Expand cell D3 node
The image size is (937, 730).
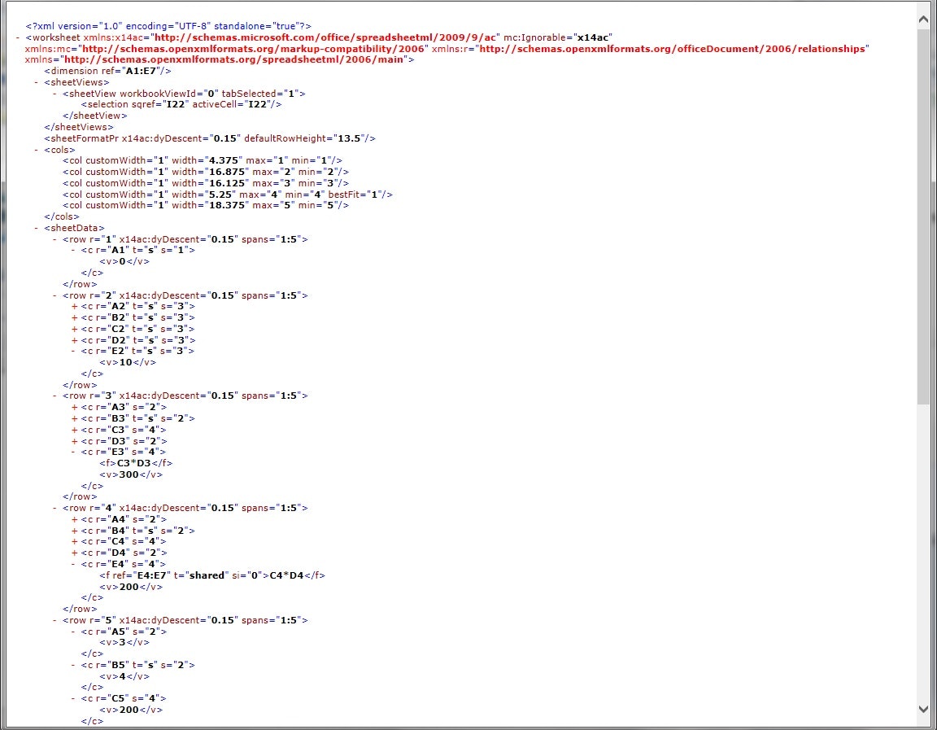click(74, 442)
